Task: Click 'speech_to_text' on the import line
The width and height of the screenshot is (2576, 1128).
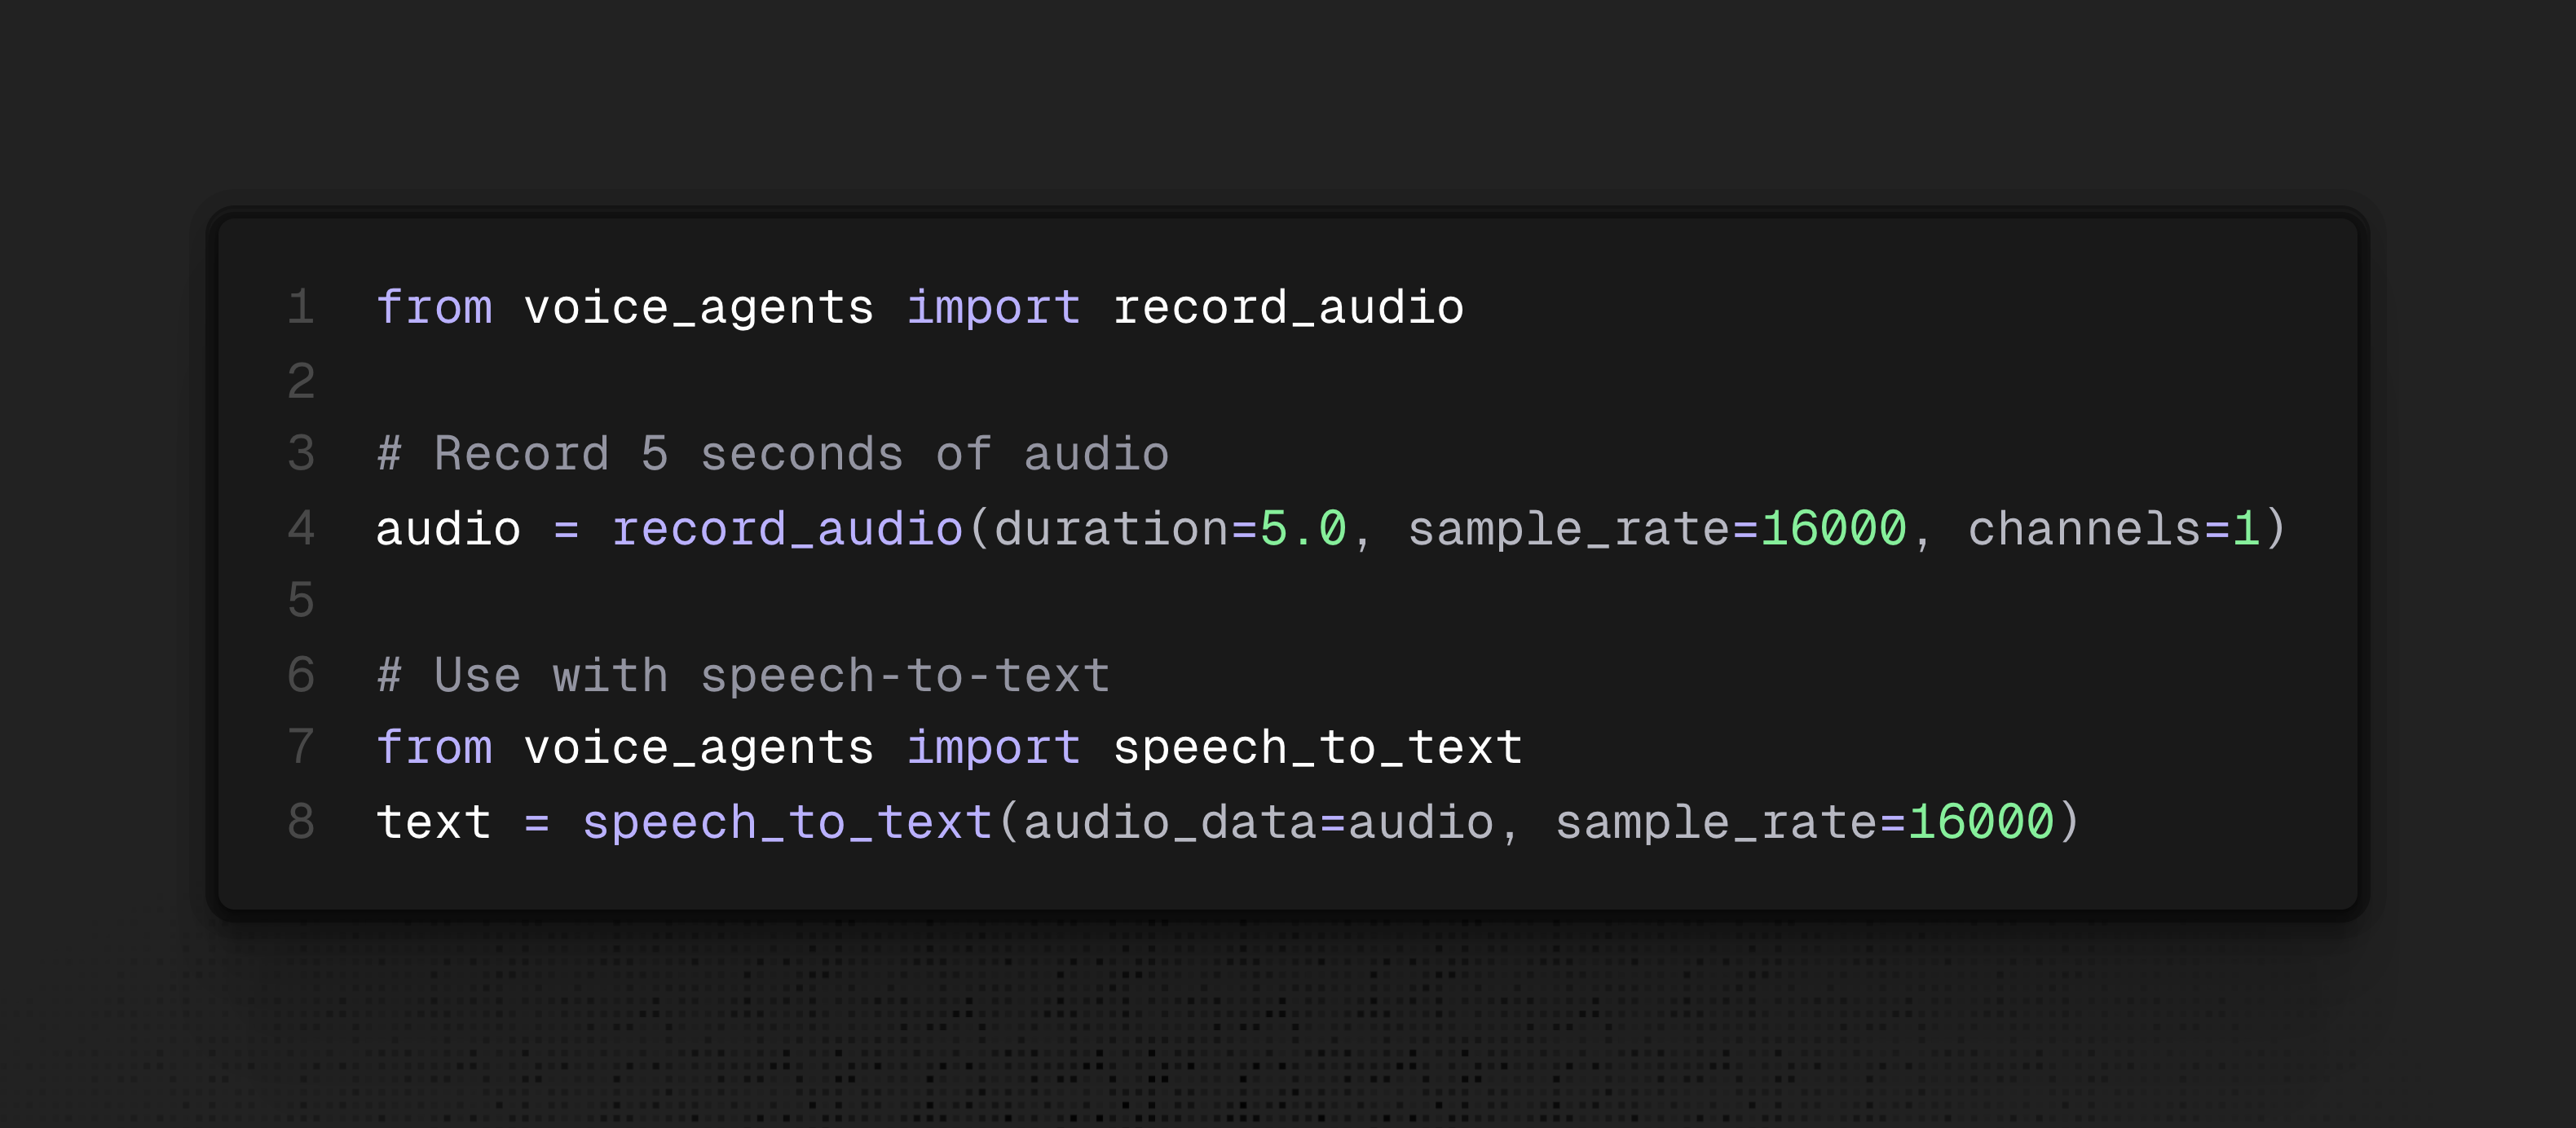Action: [1317, 748]
